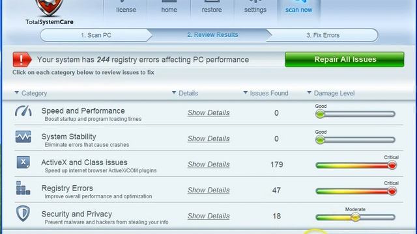Click the Security and Privacy category title
Viewport: 417px width, 234px height.
(x=77, y=214)
